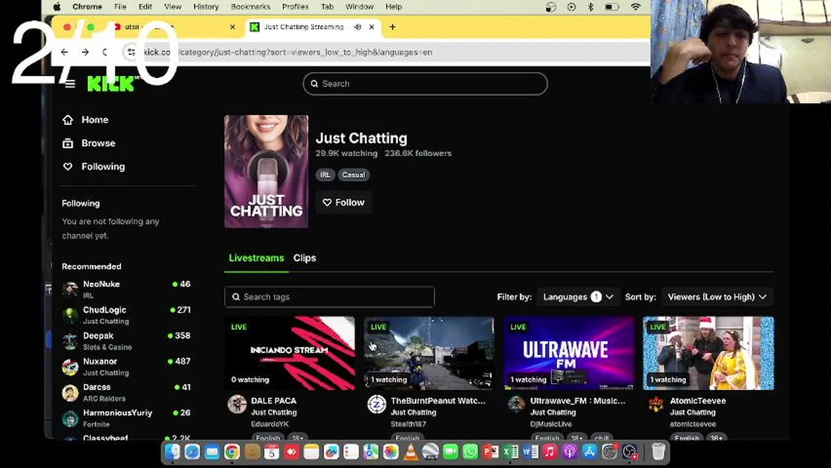This screenshot has height=468, width=831.
Task: Click DALE PACA streamer avatar
Action: point(237,404)
